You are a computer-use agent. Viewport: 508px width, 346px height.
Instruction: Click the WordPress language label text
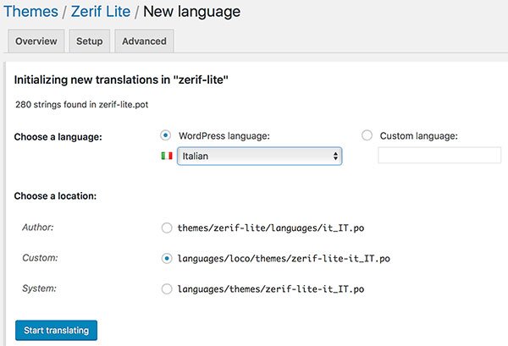pyautogui.click(x=224, y=136)
